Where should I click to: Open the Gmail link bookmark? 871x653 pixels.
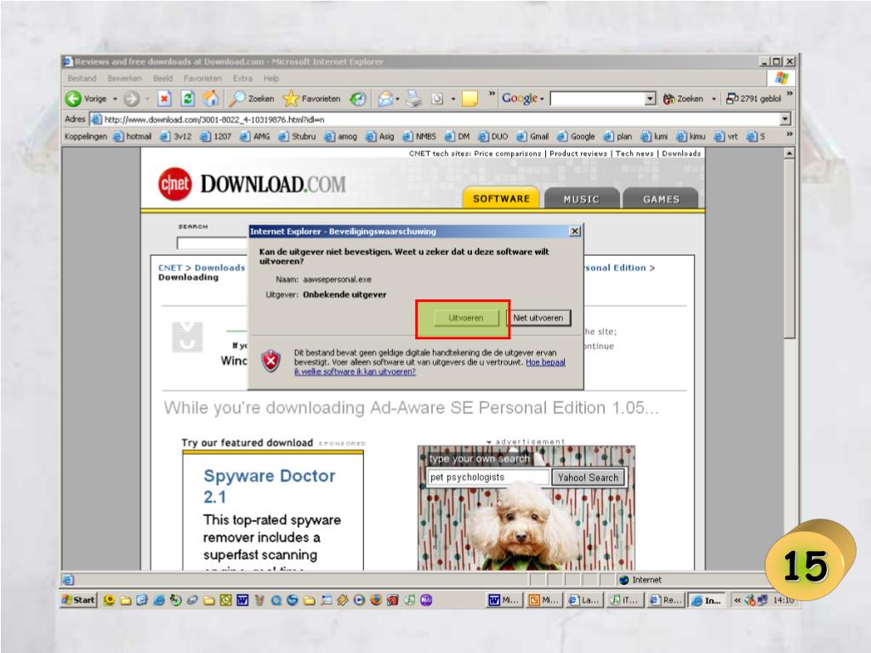(x=532, y=137)
